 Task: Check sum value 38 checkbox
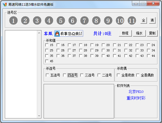[81, 56]
